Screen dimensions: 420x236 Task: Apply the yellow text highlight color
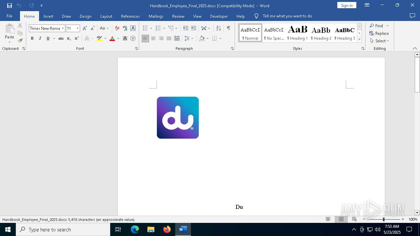pos(99,38)
